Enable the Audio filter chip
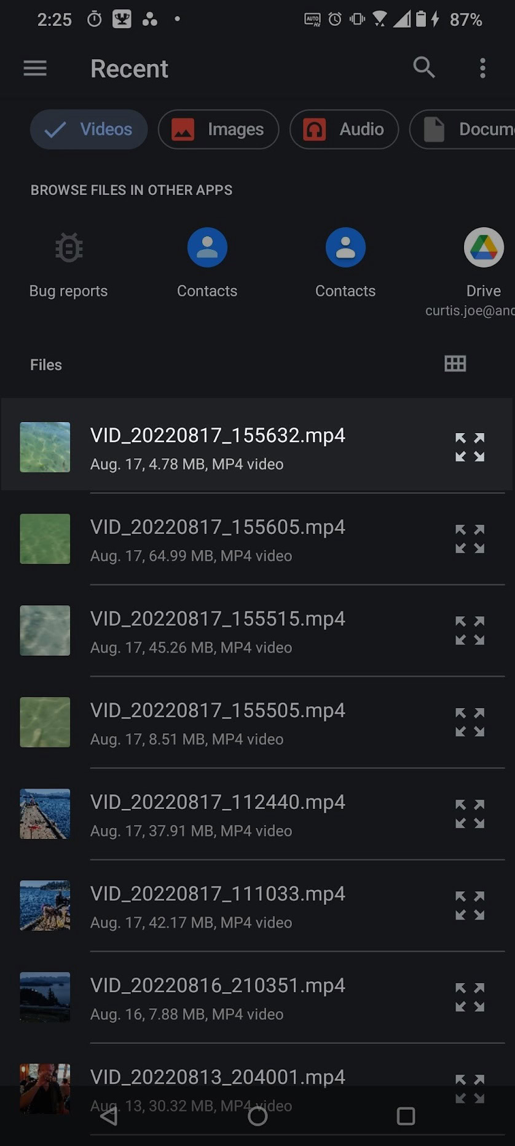This screenshot has width=515, height=1146. click(344, 129)
